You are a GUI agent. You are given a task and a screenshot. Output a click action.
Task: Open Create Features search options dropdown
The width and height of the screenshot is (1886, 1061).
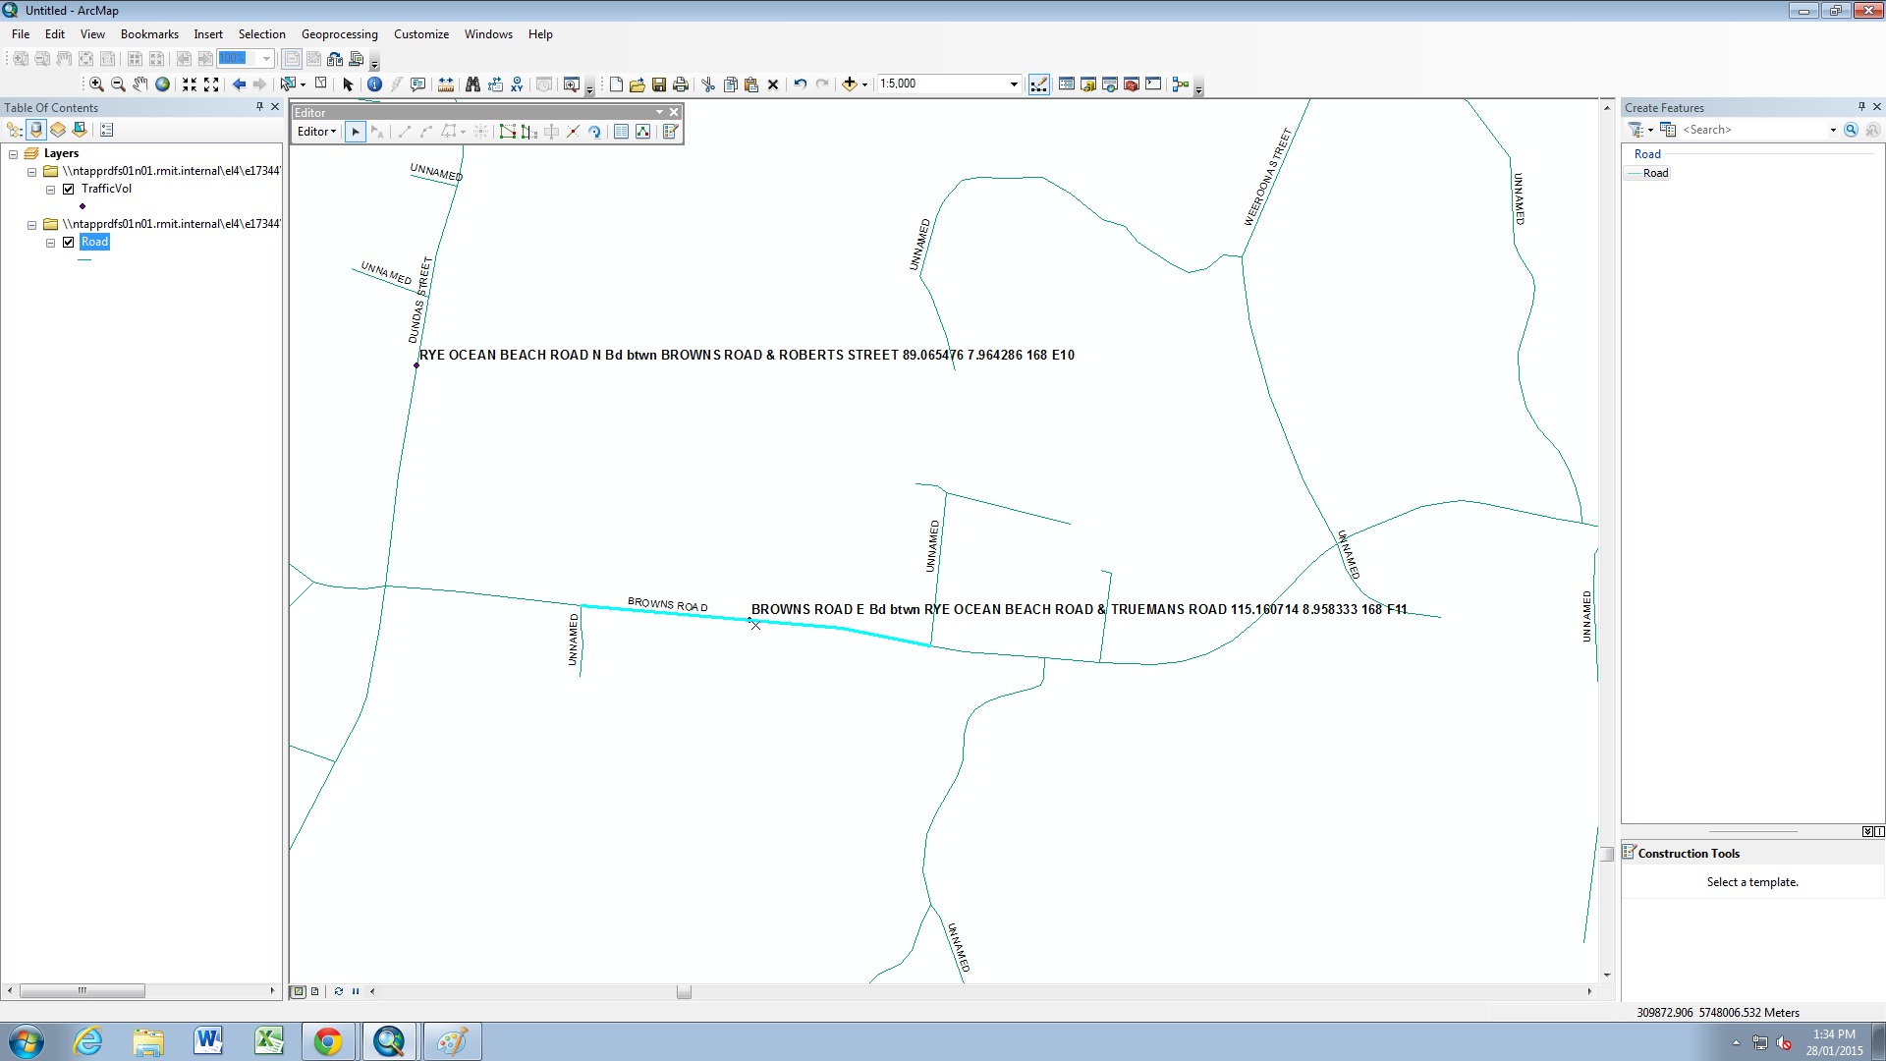pyautogui.click(x=1833, y=130)
